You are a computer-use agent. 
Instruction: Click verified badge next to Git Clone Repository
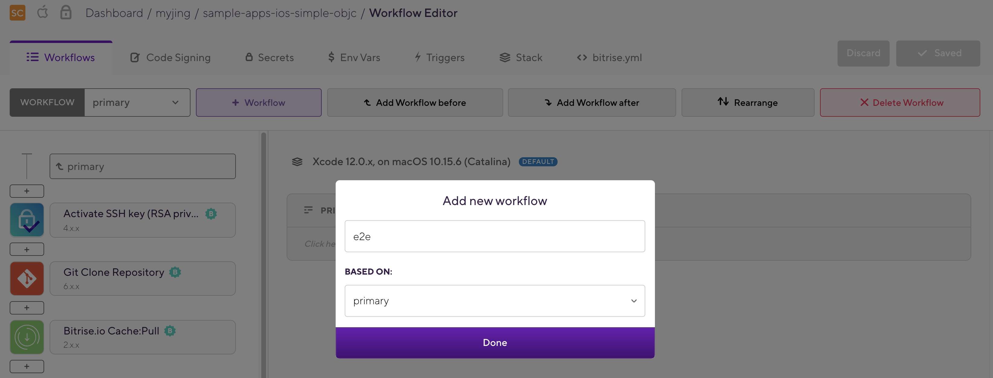pos(175,272)
